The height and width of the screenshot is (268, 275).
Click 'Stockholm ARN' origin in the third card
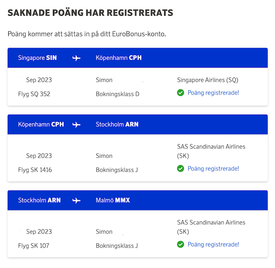pyautogui.click(x=39, y=201)
